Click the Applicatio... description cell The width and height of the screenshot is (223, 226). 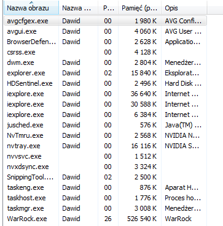183,42
